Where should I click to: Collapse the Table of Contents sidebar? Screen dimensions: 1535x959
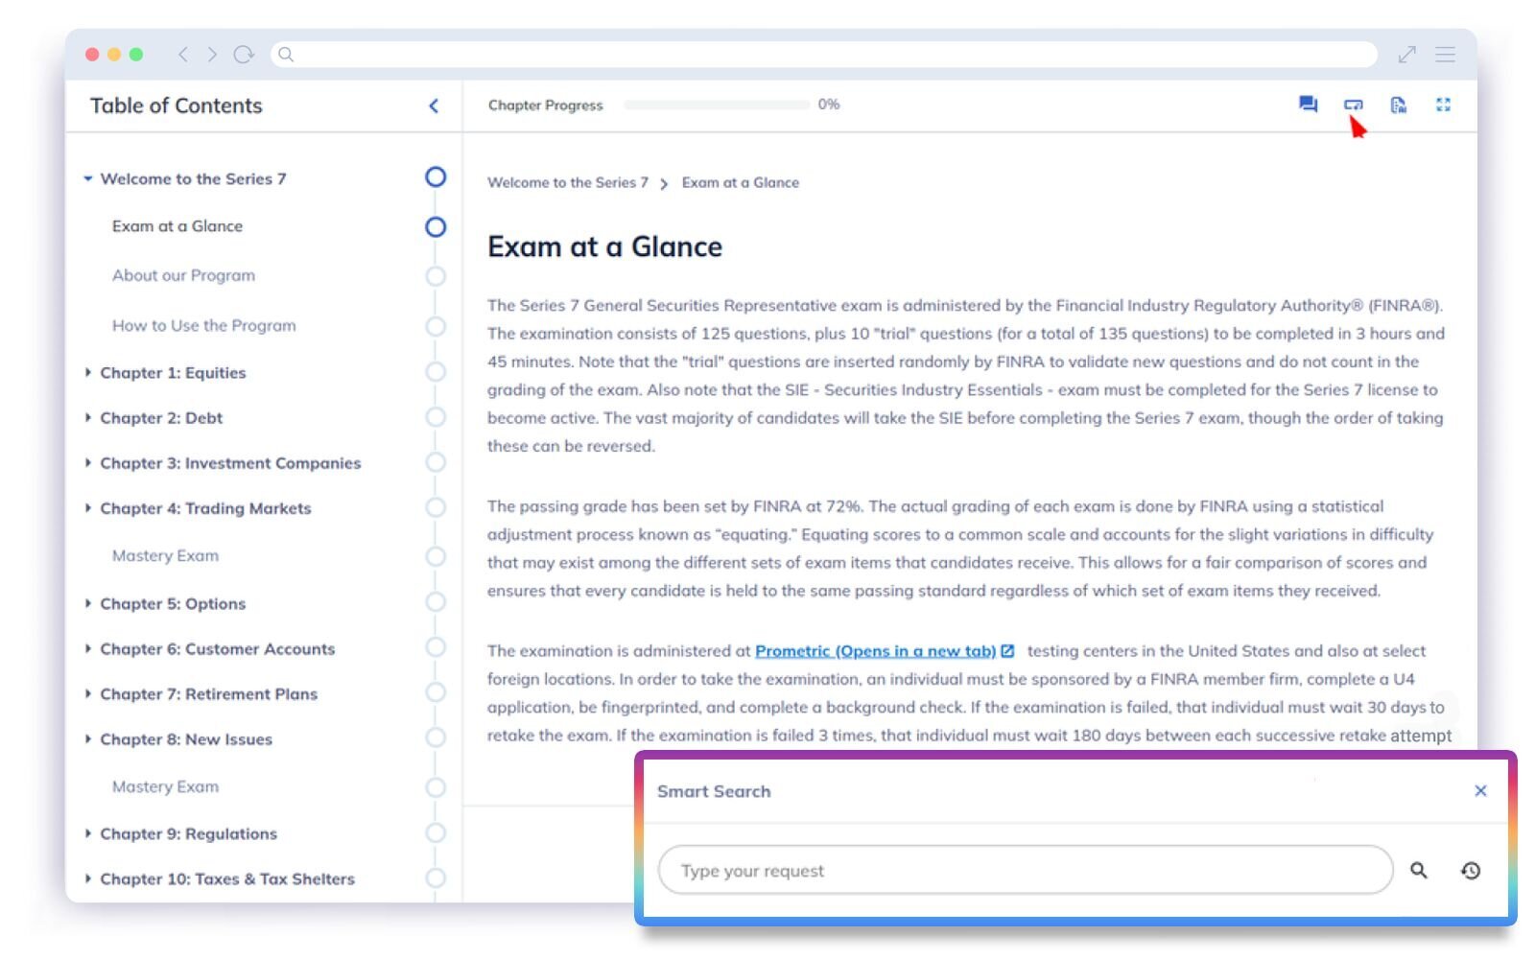click(x=434, y=105)
